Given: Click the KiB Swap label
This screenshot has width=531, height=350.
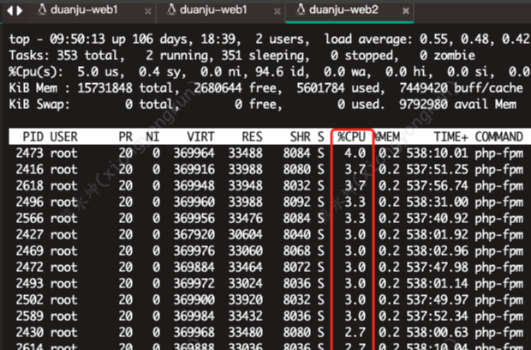Looking at the screenshot, I should [x=39, y=105].
